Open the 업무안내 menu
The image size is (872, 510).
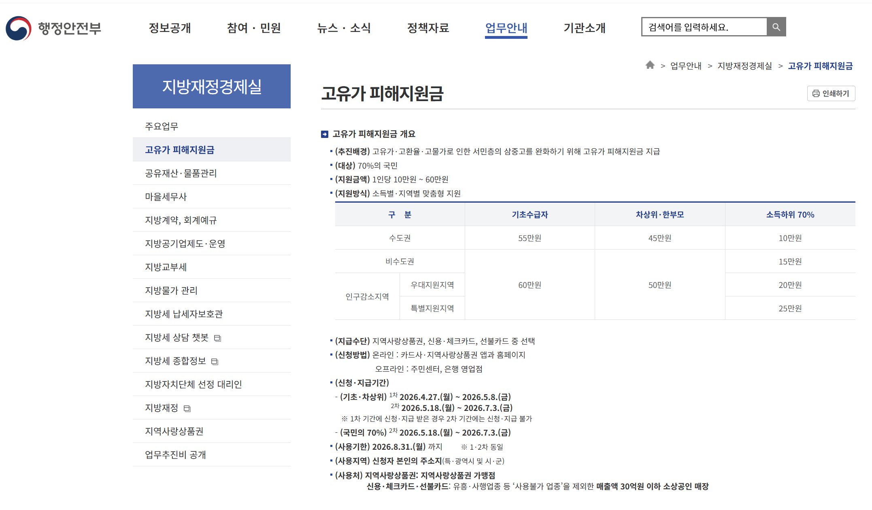506,28
